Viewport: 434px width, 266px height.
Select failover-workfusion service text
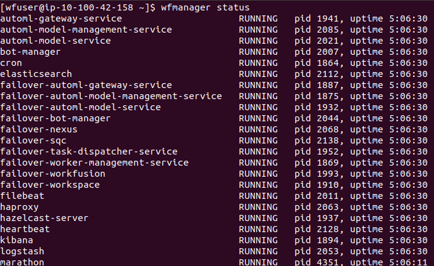click(52, 174)
